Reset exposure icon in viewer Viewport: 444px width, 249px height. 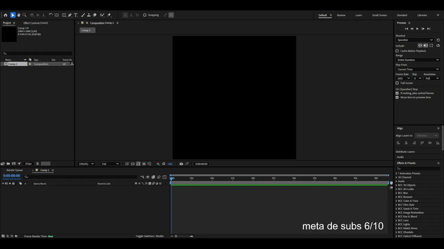(x=164, y=164)
